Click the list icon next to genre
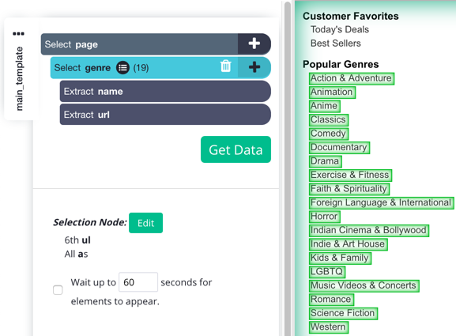The width and height of the screenshot is (456, 336). coord(122,68)
